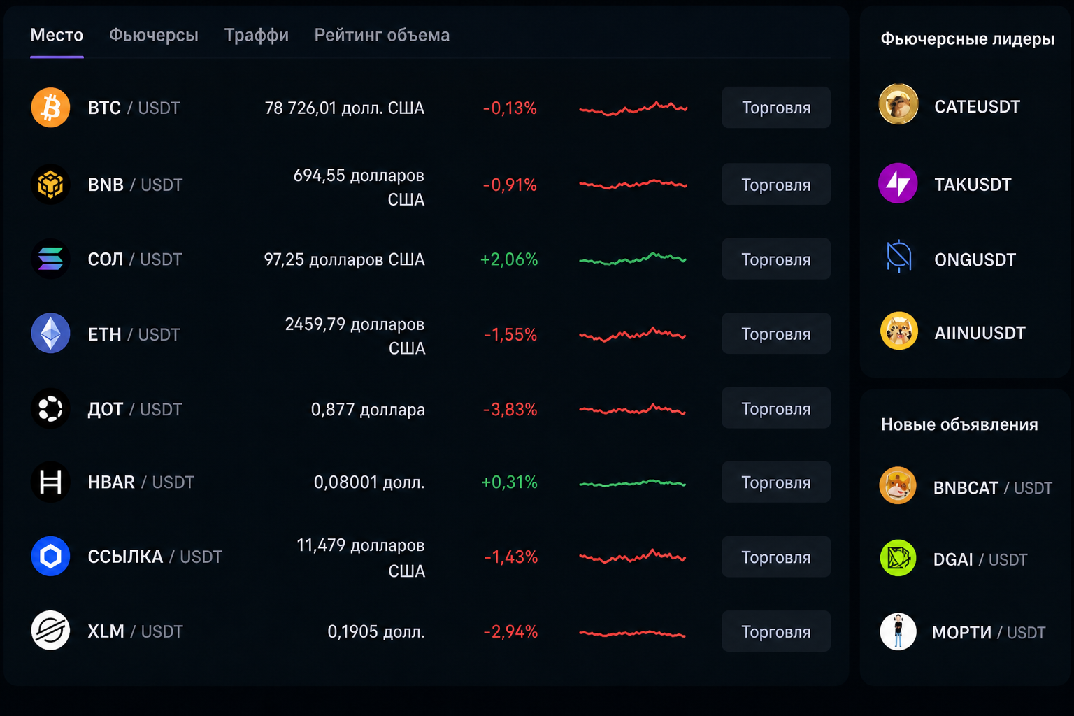
Task: Open the Рейтинг объема tab
Action: click(382, 35)
